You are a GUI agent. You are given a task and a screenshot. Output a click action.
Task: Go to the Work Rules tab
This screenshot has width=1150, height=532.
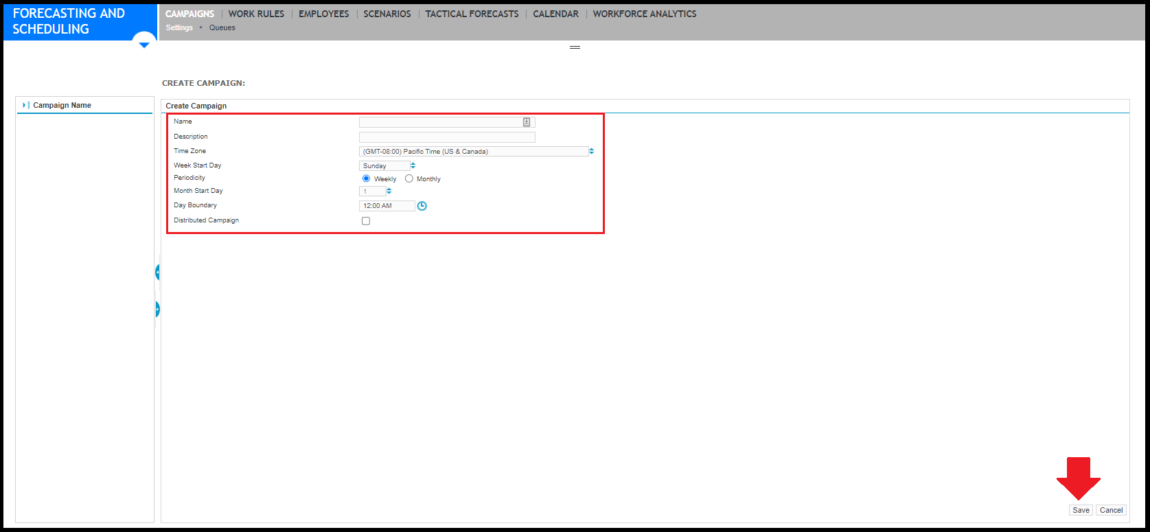pos(256,14)
